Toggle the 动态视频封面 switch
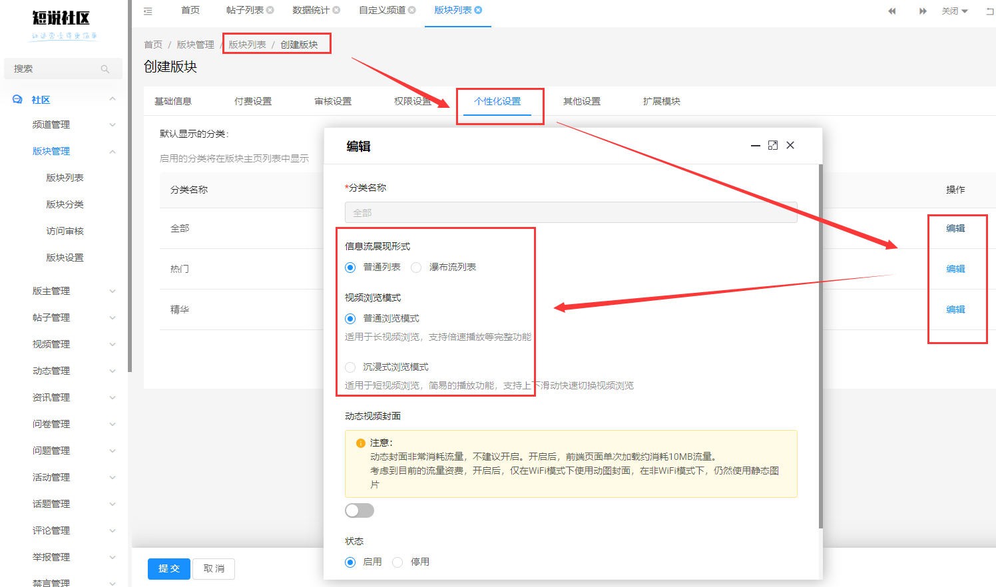 click(360, 510)
